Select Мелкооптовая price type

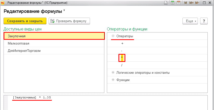click(x=54, y=43)
